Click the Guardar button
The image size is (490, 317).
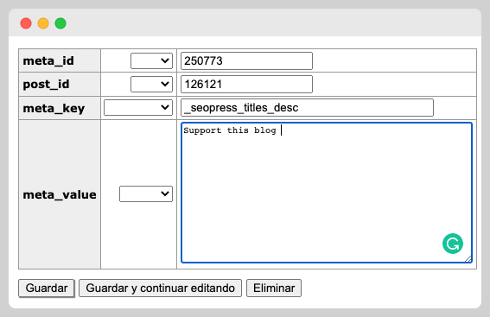[47, 288]
